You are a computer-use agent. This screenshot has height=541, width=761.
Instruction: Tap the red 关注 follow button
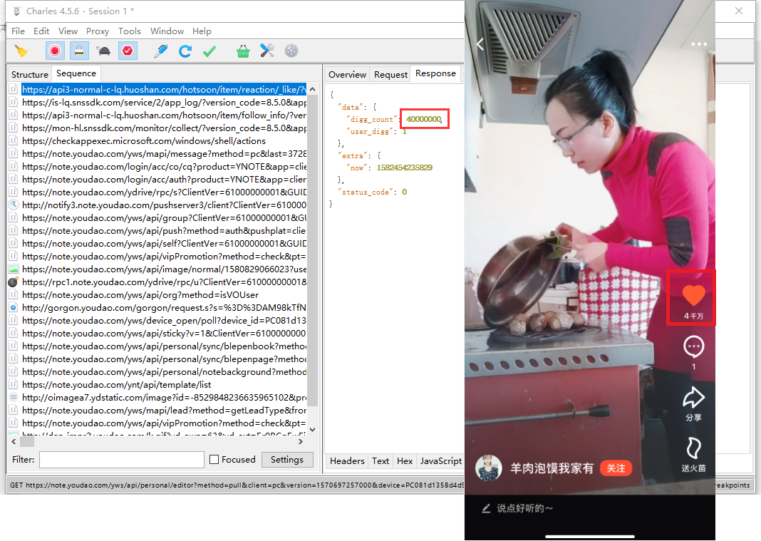616,468
